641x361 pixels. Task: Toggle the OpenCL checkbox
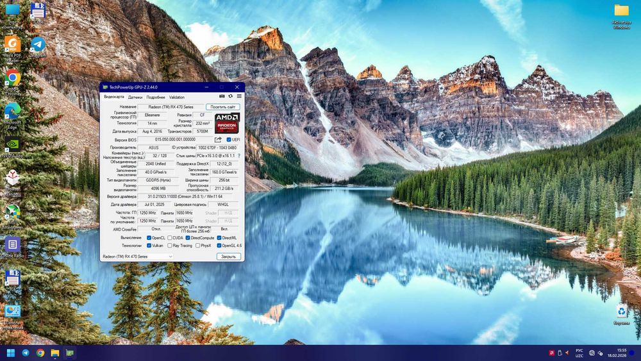pos(149,237)
